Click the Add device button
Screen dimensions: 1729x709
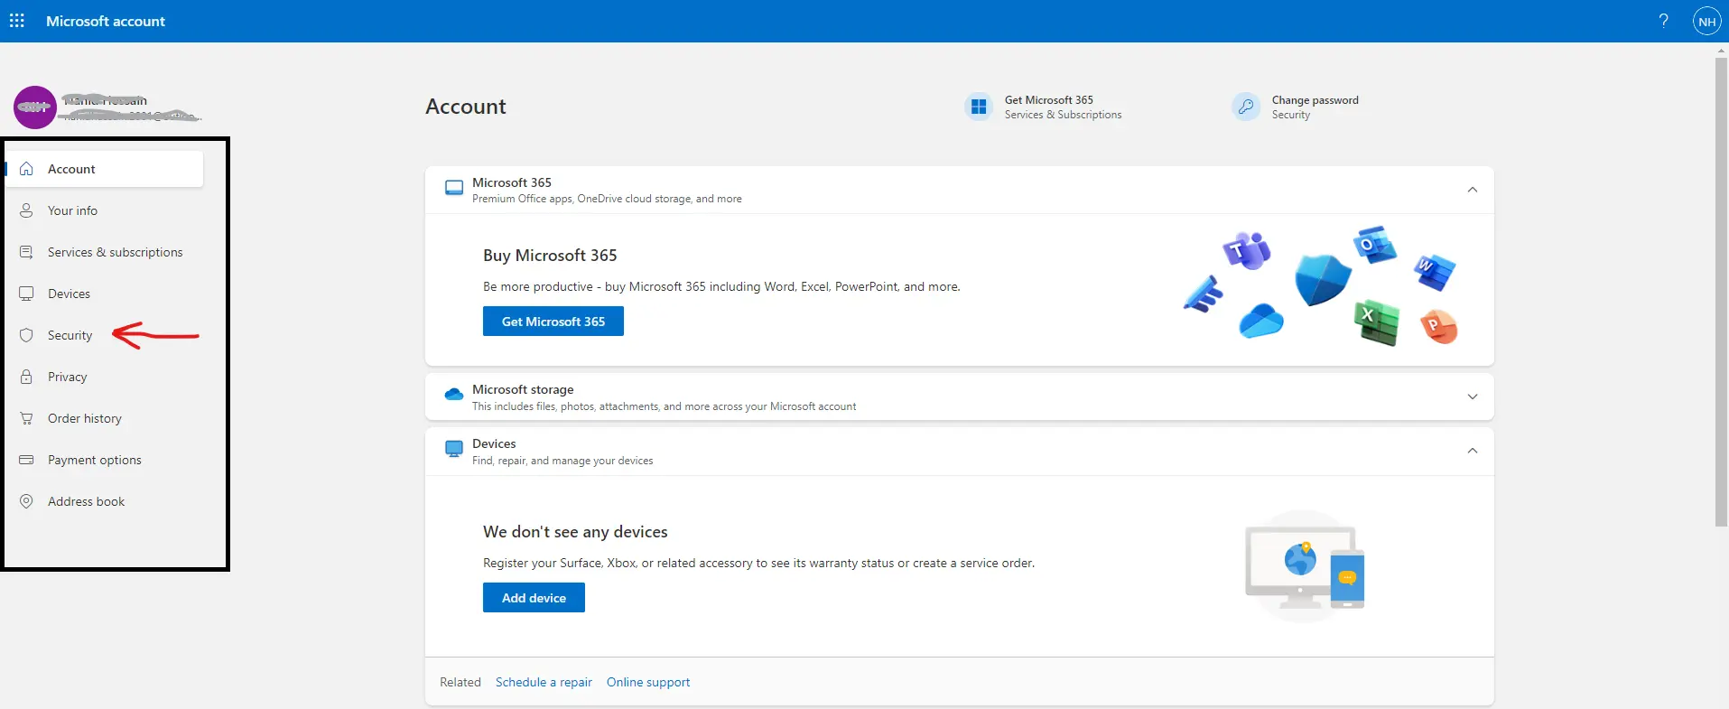[534, 598]
